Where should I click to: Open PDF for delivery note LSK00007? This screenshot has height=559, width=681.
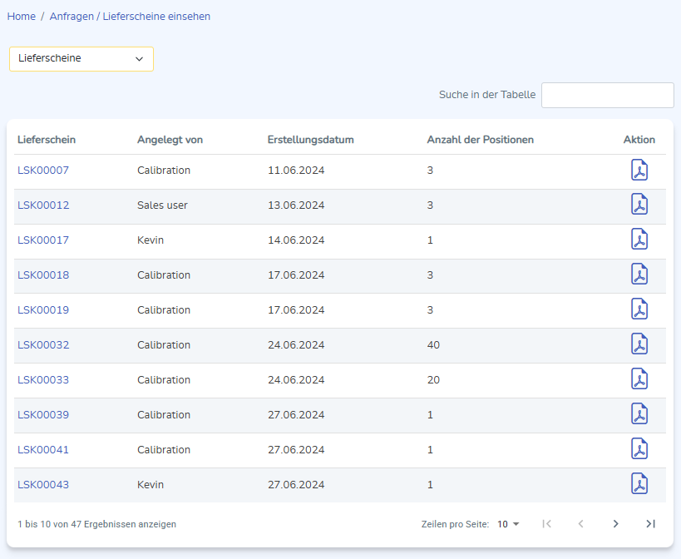[x=639, y=171]
